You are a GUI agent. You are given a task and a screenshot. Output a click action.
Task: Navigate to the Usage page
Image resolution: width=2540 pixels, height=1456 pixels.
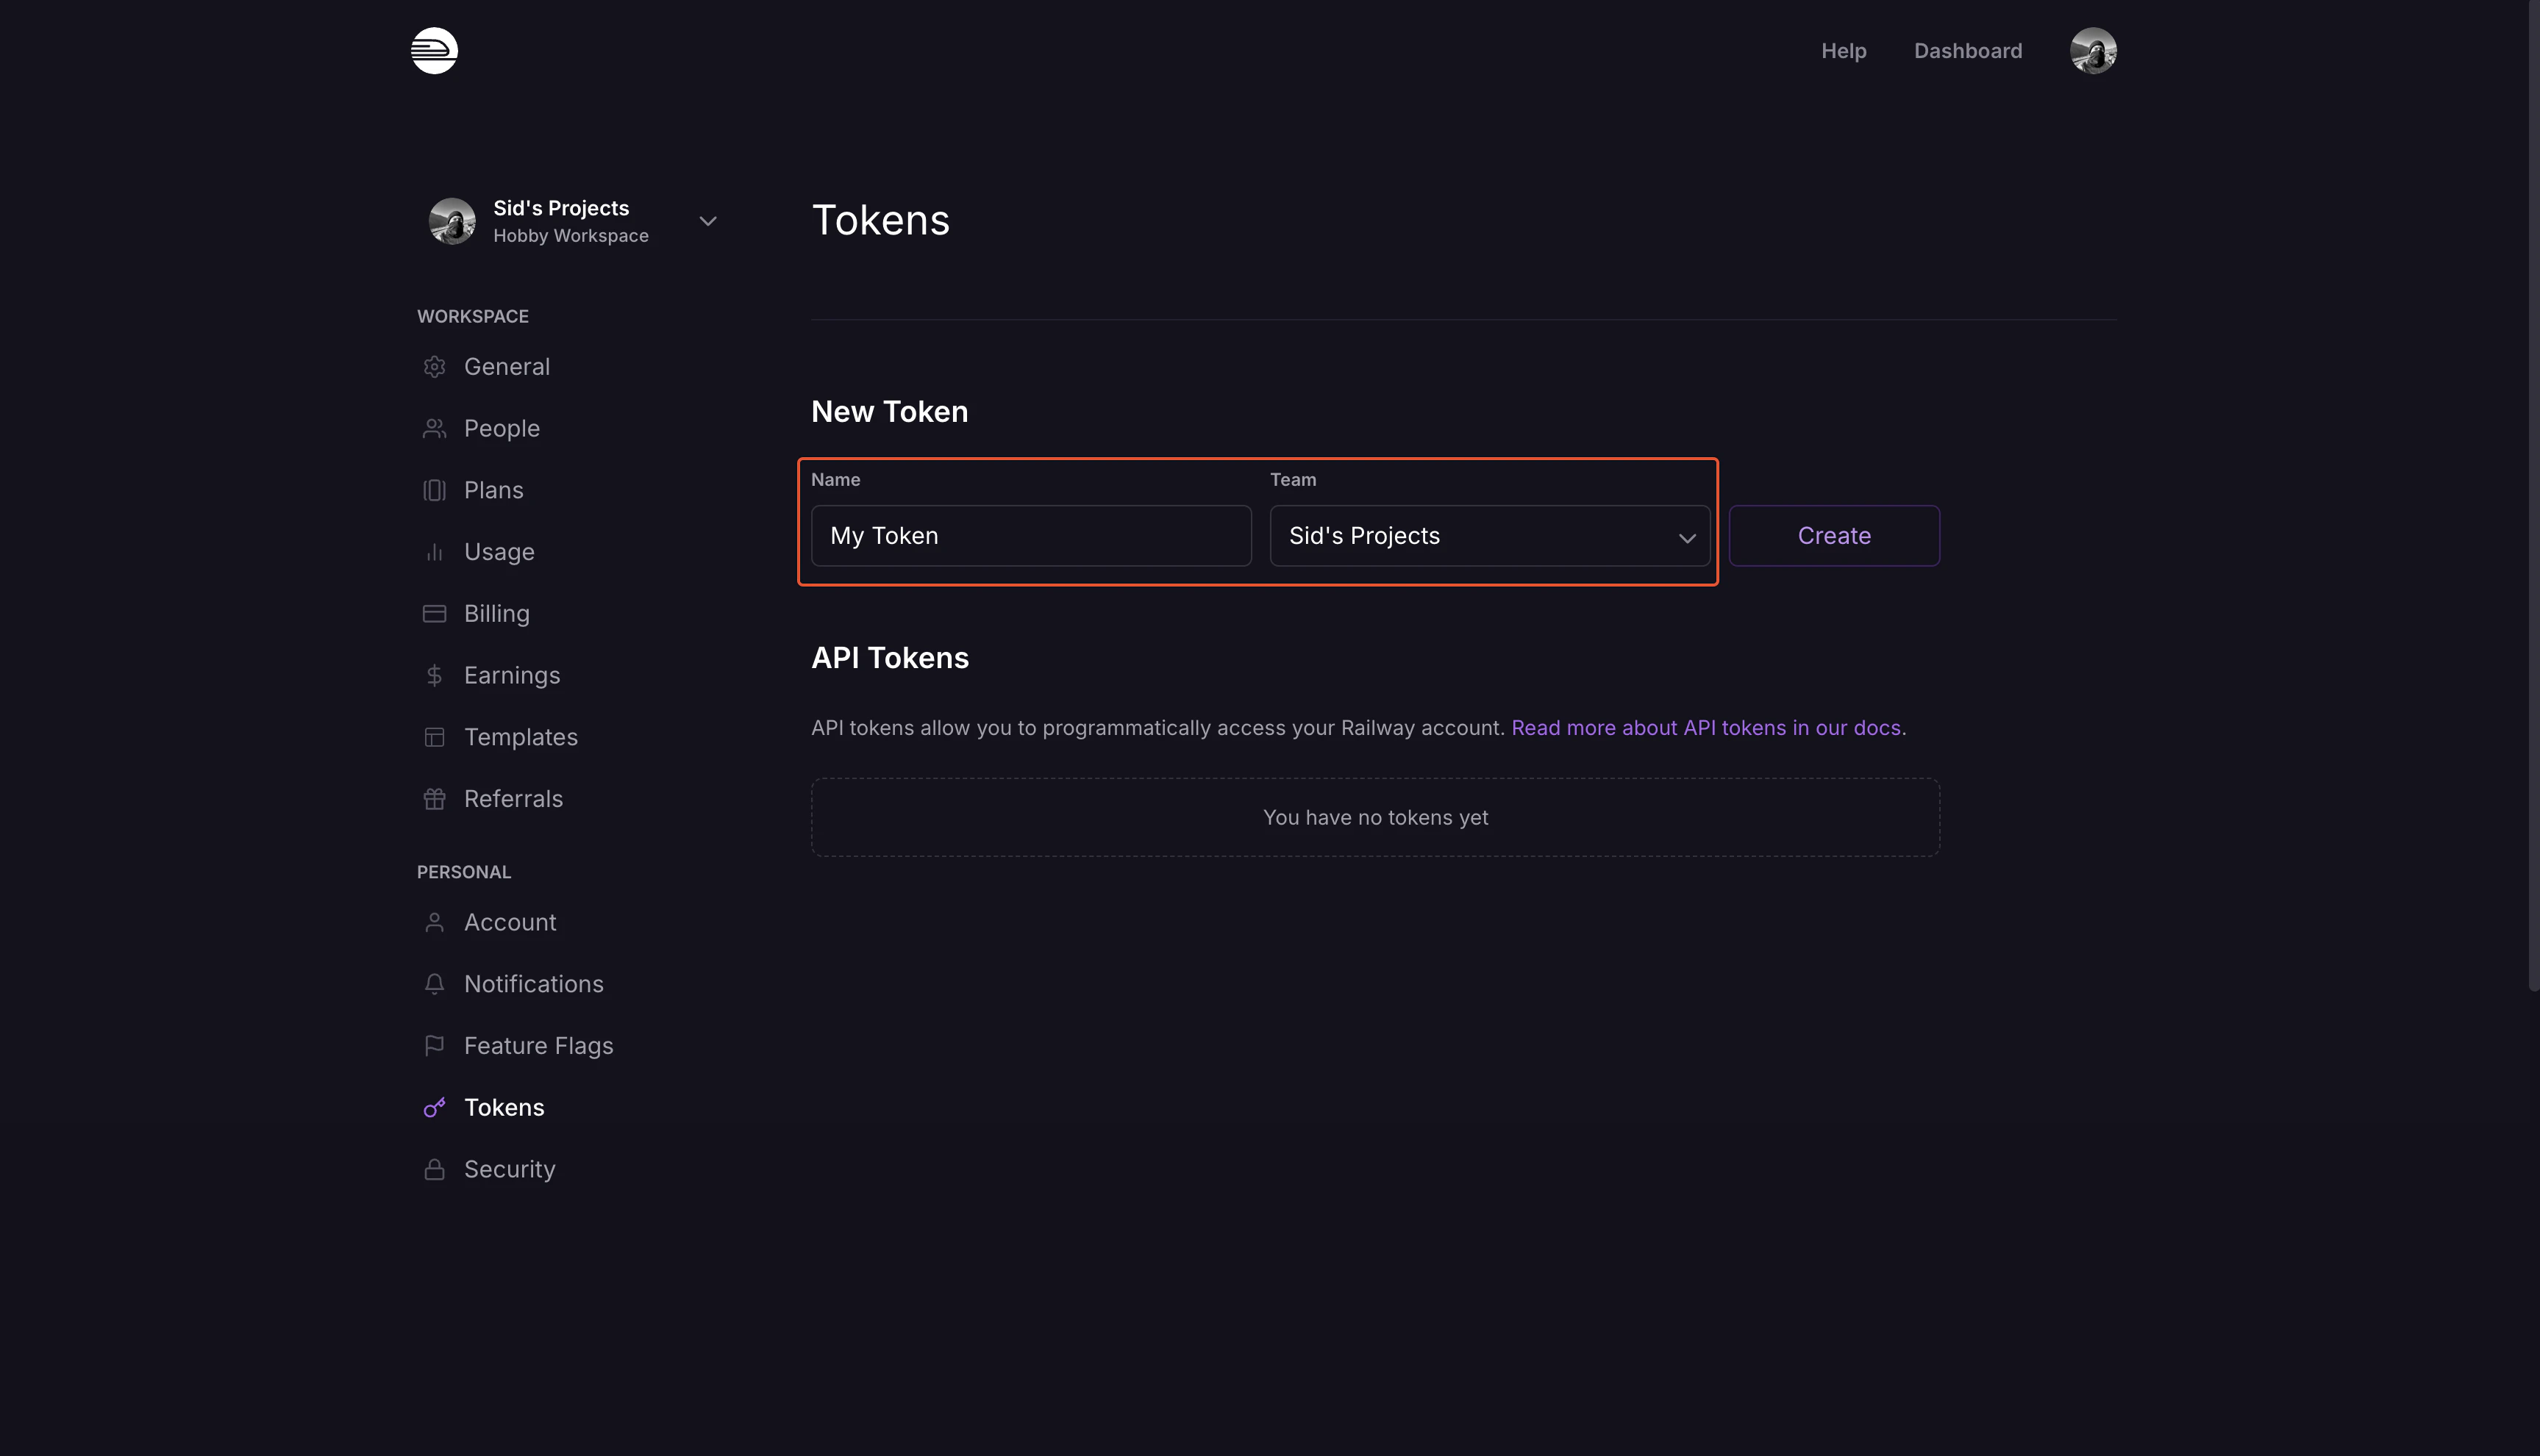pos(499,552)
